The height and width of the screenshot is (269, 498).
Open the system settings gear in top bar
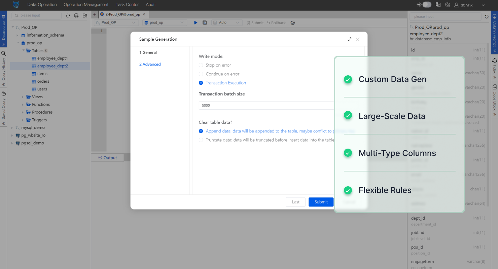(x=448, y=5)
